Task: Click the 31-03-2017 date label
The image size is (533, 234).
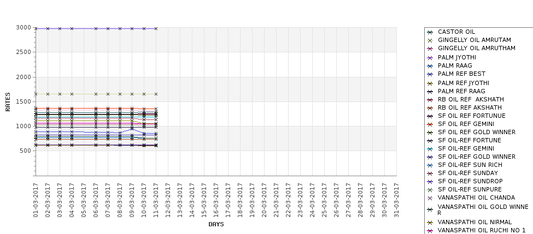Action: point(396,200)
